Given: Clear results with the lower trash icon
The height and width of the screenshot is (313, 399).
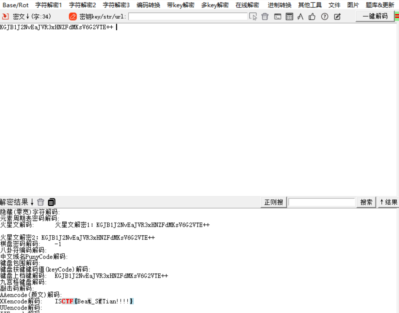Looking at the screenshot, I should click(40, 202).
